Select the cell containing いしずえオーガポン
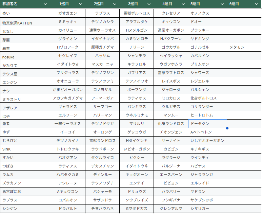262x214 pixels. (207, 141)
